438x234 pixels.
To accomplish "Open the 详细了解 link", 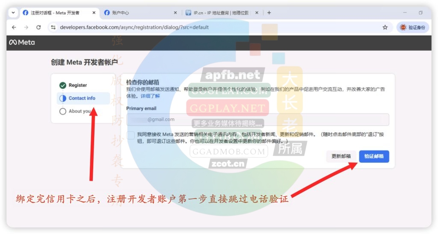I will coord(150,96).
